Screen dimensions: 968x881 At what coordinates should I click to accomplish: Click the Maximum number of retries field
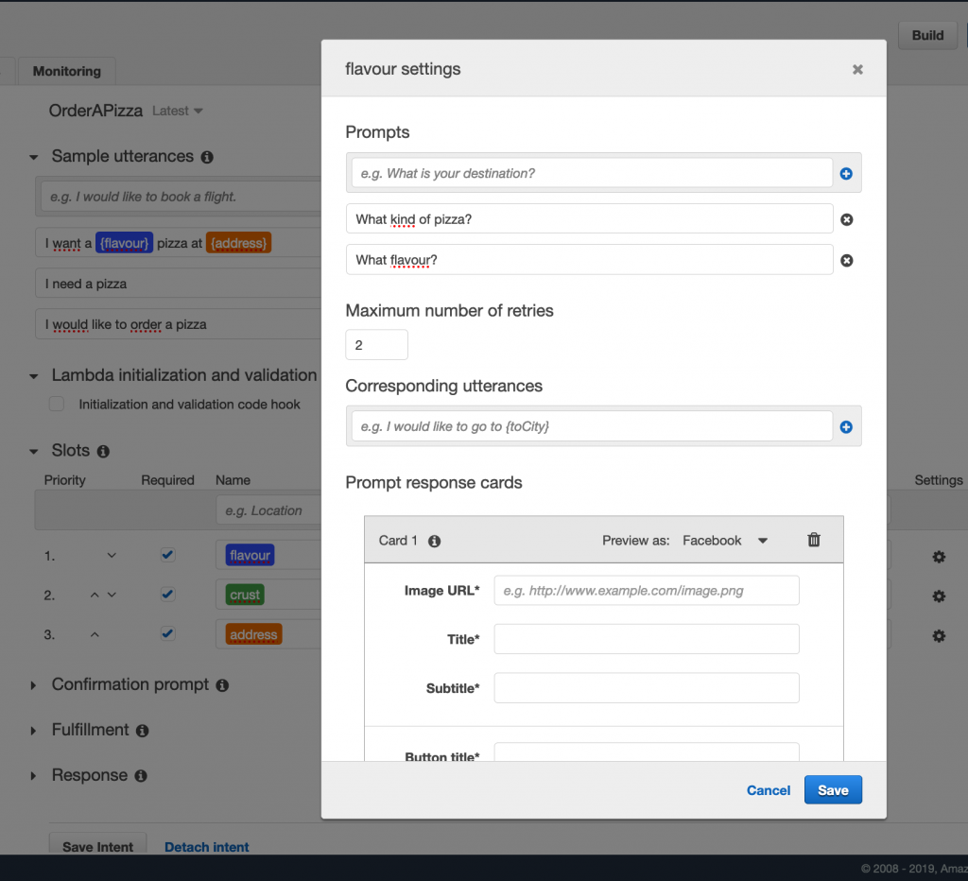pos(377,345)
